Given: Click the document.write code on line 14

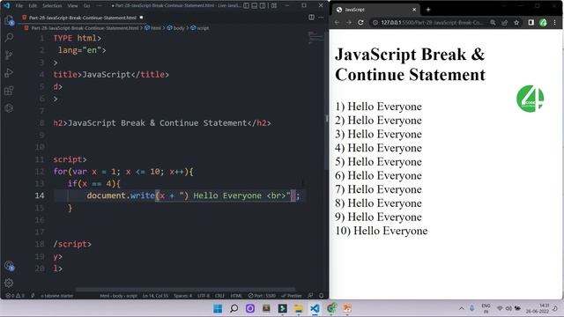Looking at the screenshot, I should pyautogui.click(x=193, y=195).
